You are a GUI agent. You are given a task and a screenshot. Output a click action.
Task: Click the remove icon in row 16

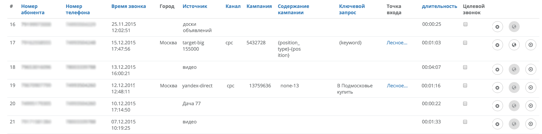tap(497, 27)
